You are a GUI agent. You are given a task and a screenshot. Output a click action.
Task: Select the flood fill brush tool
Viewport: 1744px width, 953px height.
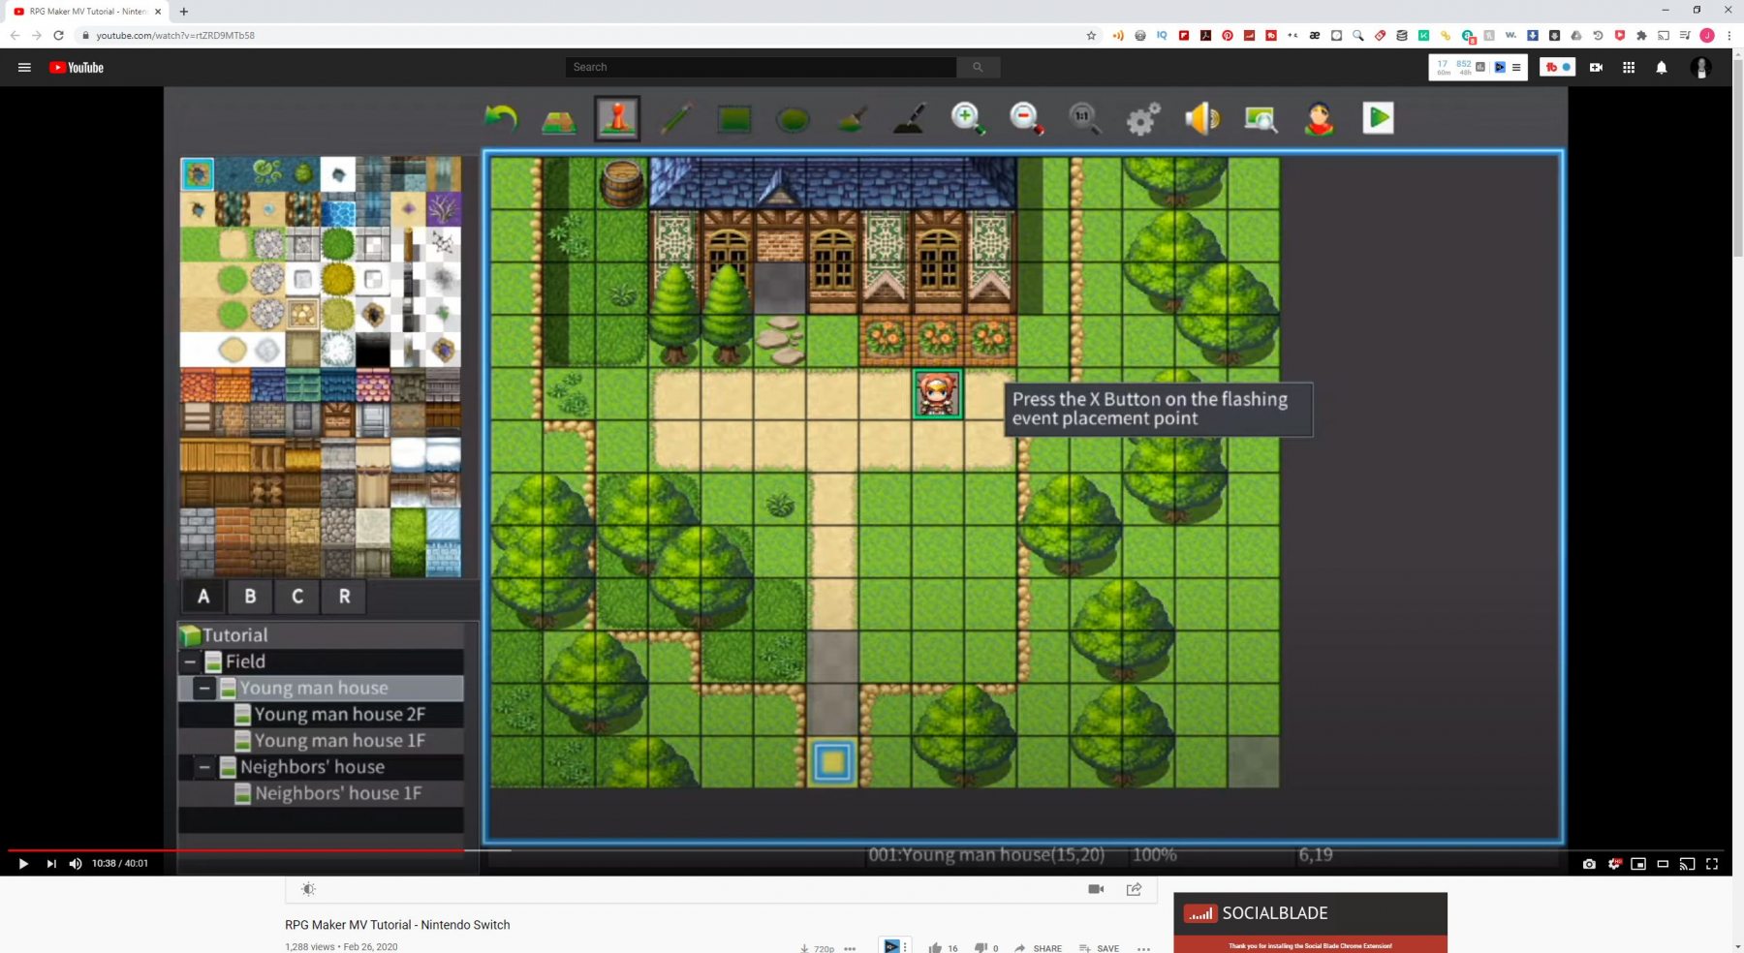[x=851, y=119]
